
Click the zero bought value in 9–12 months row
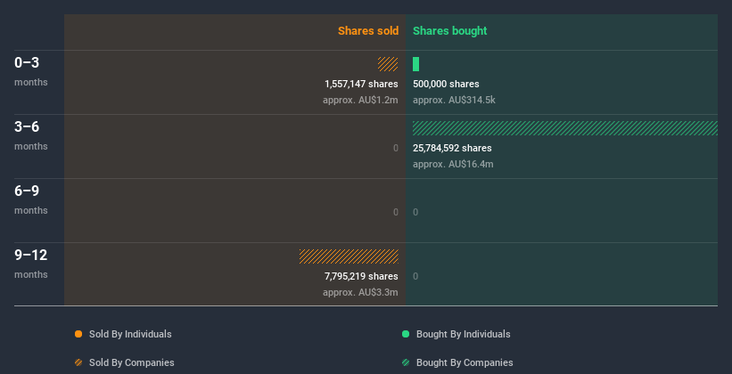[x=415, y=276]
